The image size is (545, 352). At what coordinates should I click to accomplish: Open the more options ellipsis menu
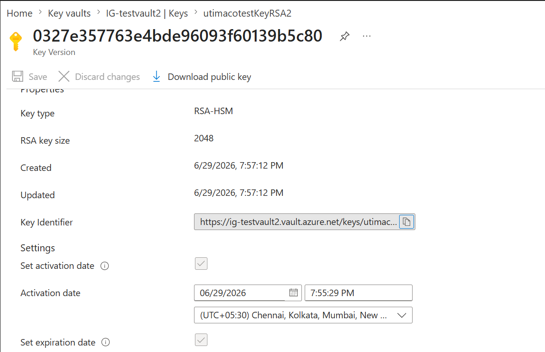click(x=367, y=36)
